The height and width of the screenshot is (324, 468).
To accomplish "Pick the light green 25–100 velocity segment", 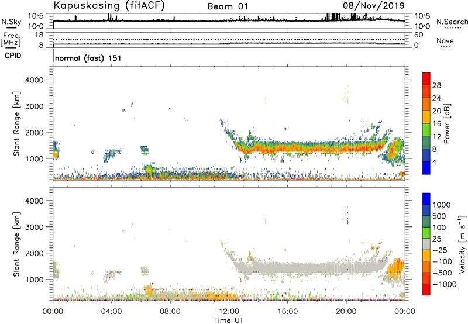I will point(426,233).
